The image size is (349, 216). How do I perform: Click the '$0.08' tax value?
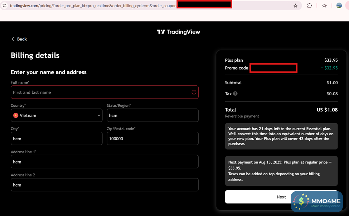(332, 94)
